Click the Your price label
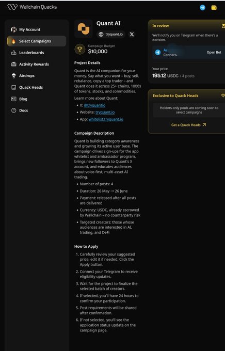 (x=160, y=69)
